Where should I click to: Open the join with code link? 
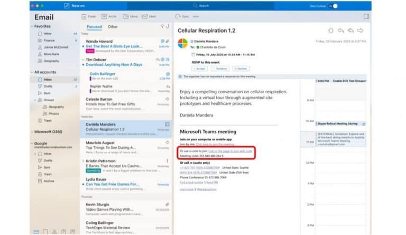tap(230, 151)
